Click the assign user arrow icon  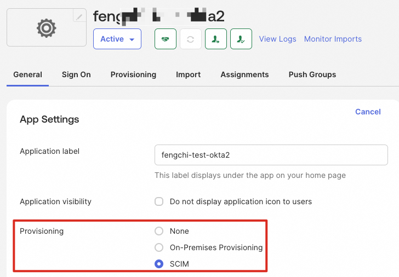click(x=216, y=39)
